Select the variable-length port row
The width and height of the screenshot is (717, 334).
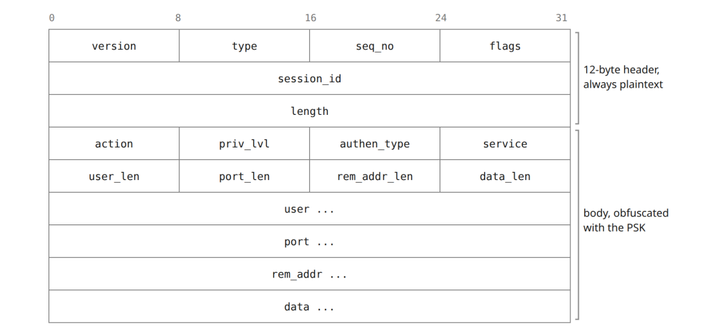click(309, 241)
